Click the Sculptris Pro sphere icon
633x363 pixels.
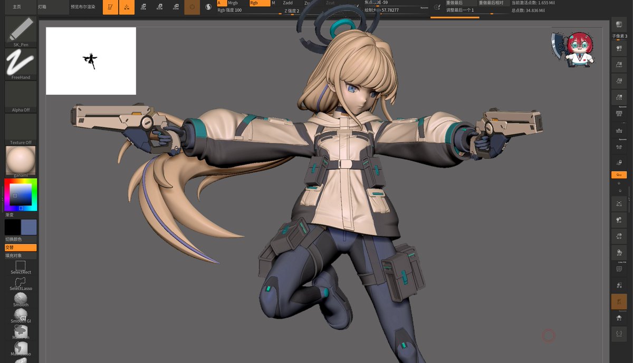208,7
